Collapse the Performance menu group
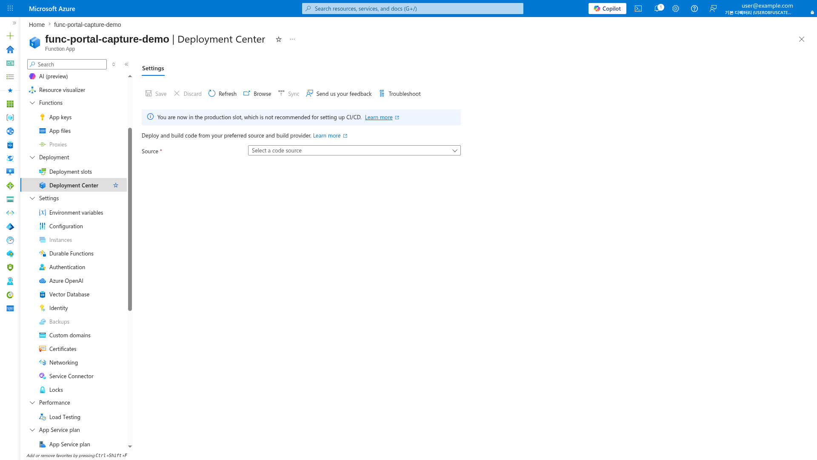Screen dimensions: 817x460 [x=32, y=402]
